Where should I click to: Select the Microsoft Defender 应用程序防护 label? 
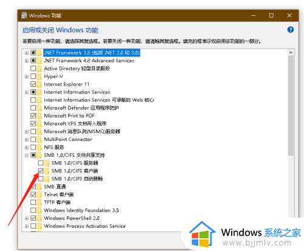click(81, 108)
